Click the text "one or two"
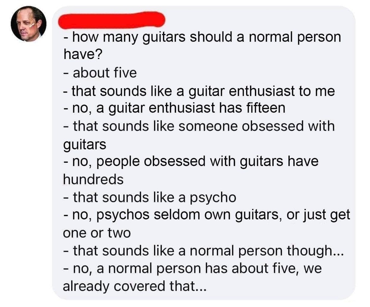Image resolution: width=370 pixels, height=307 pixels. click(96, 233)
